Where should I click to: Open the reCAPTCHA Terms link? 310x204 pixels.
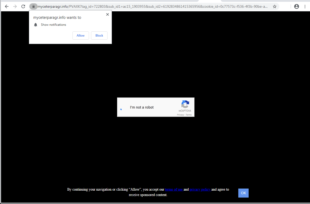[189, 114]
